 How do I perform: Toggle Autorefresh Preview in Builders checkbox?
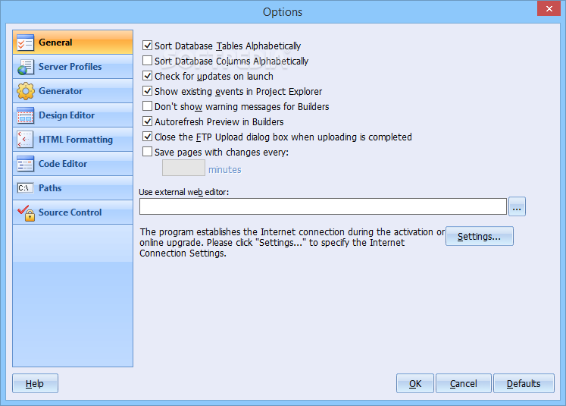pos(148,122)
